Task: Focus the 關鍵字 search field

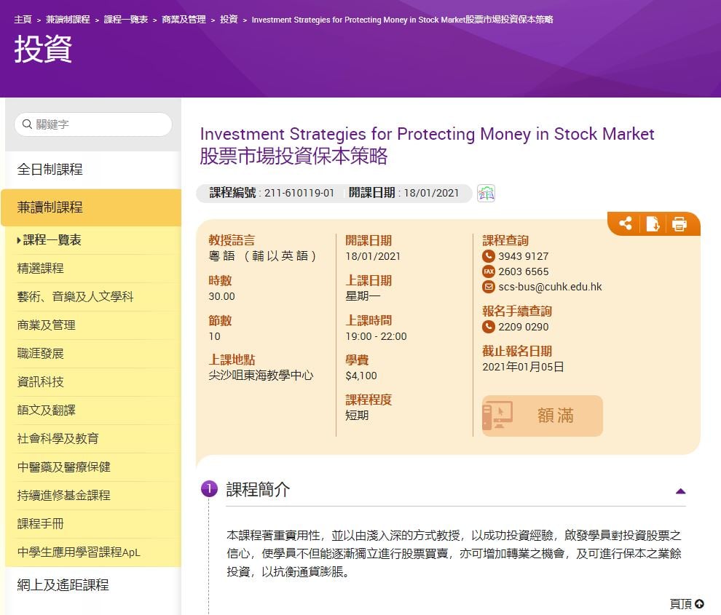Action: point(93,124)
